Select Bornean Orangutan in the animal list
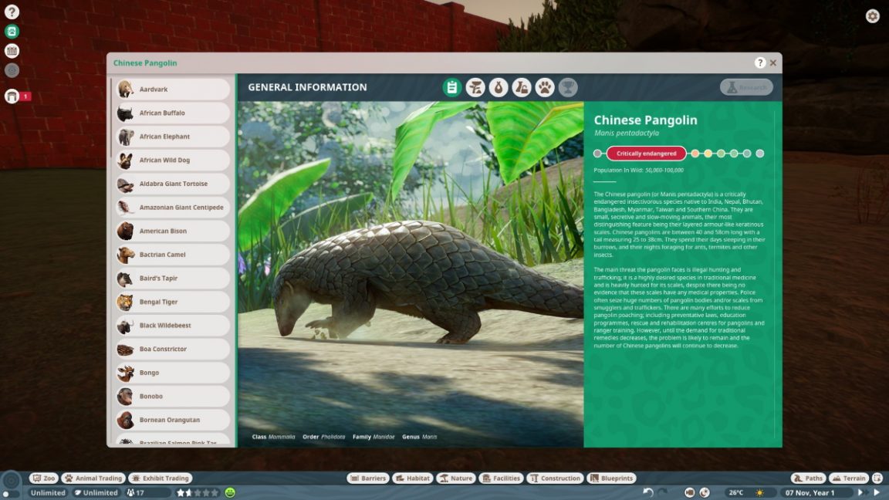This screenshot has height=500, width=889. point(172,420)
